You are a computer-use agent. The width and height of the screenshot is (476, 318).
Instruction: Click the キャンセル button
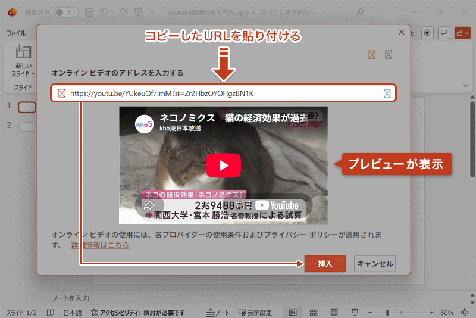click(x=375, y=263)
